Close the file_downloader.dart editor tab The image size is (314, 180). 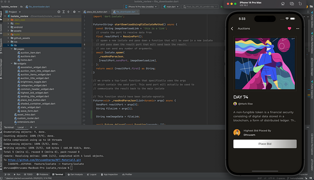coord(138,12)
